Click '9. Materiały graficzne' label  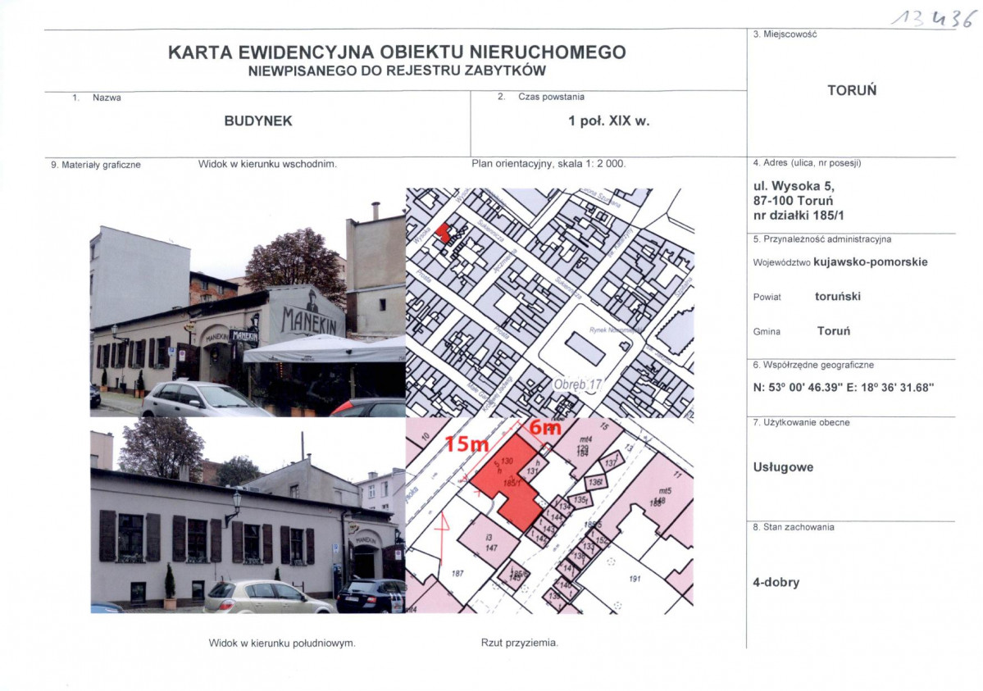pyautogui.click(x=96, y=165)
